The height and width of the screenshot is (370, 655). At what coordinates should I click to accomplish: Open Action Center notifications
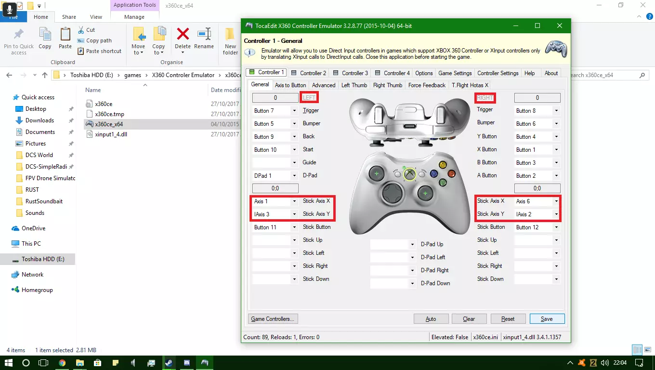coord(639,363)
